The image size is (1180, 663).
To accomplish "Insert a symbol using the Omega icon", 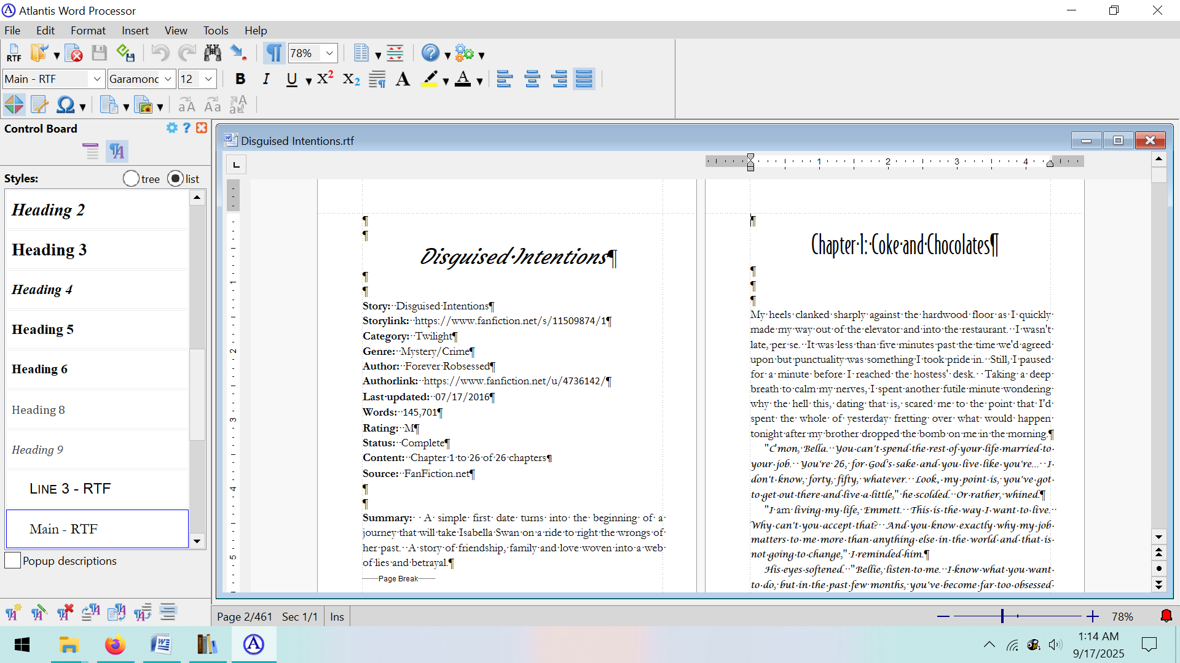I will (65, 105).
